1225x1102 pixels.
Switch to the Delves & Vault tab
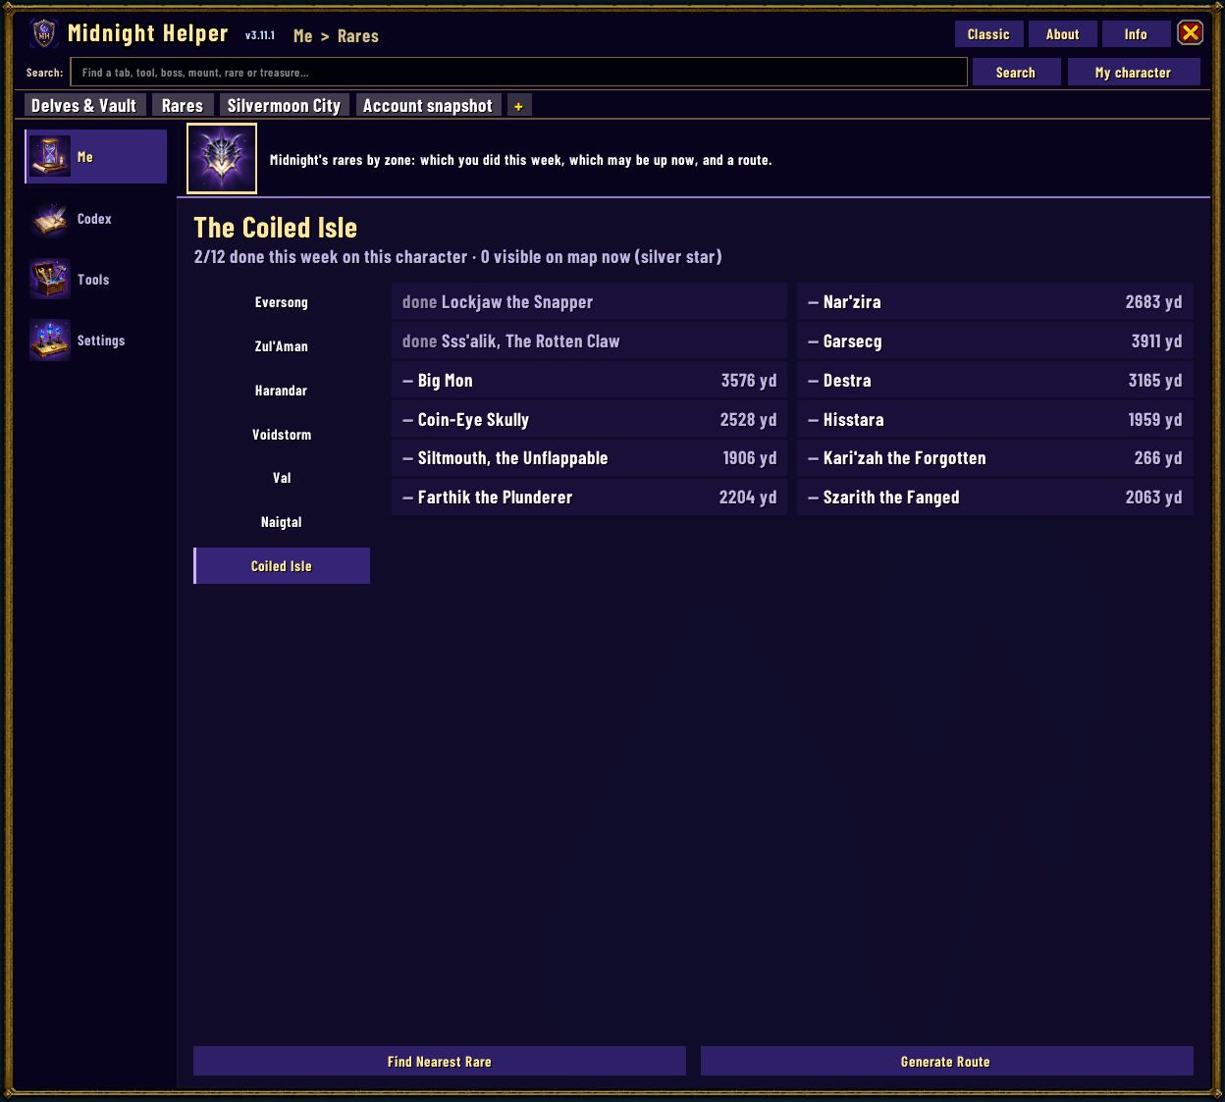(84, 106)
